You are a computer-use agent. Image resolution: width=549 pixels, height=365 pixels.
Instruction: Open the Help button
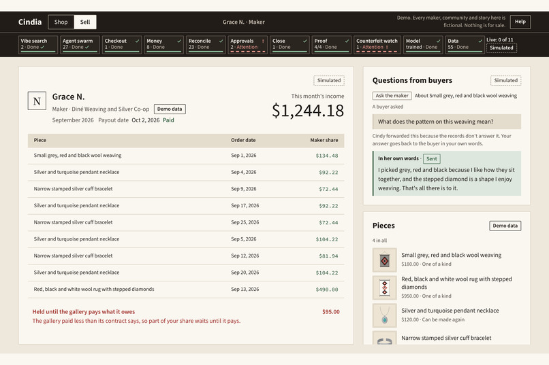[x=520, y=22]
